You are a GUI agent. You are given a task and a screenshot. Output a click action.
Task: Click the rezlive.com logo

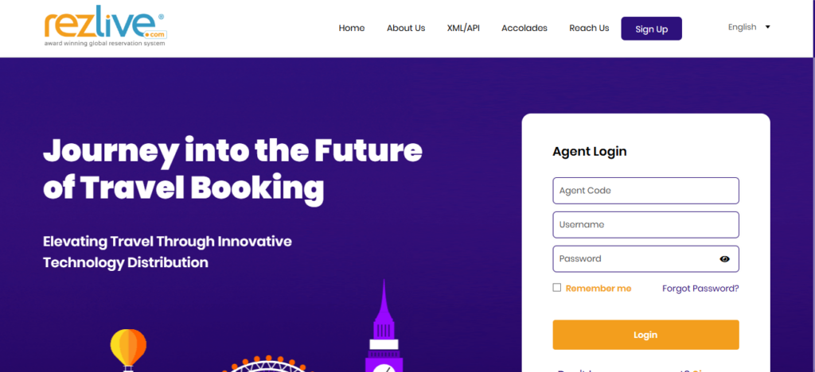pyautogui.click(x=105, y=28)
